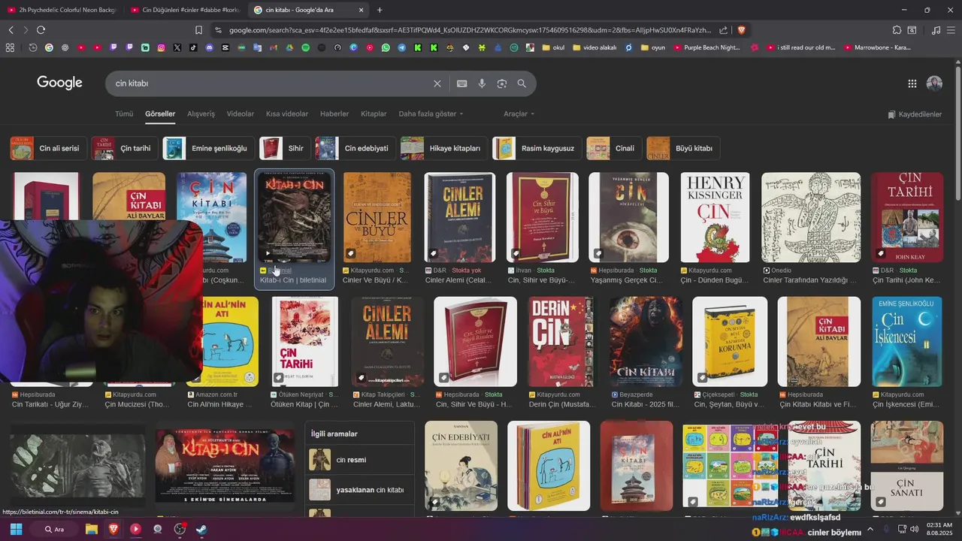Open the 'Kitab-ı Cin | biletinial' image result
This screenshot has height=541, width=962.
tap(295, 230)
